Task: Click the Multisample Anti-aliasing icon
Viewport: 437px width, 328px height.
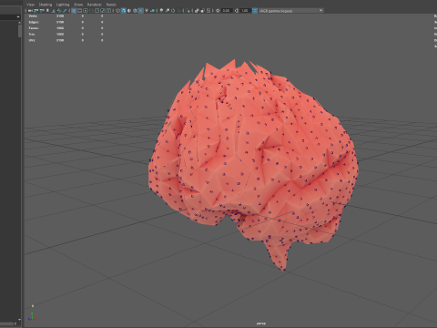Action: [173, 11]
